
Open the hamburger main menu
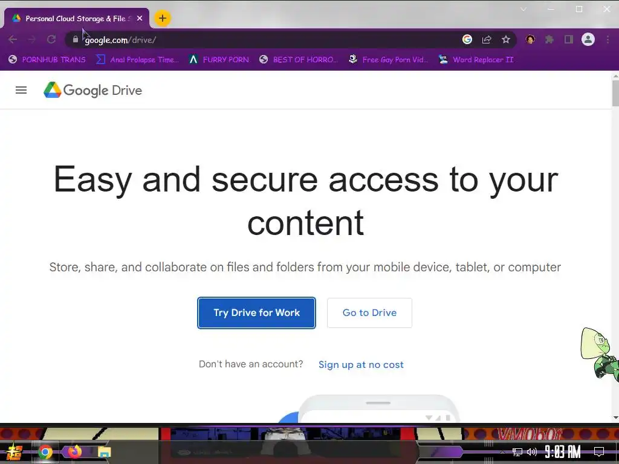tap(21, 91)
